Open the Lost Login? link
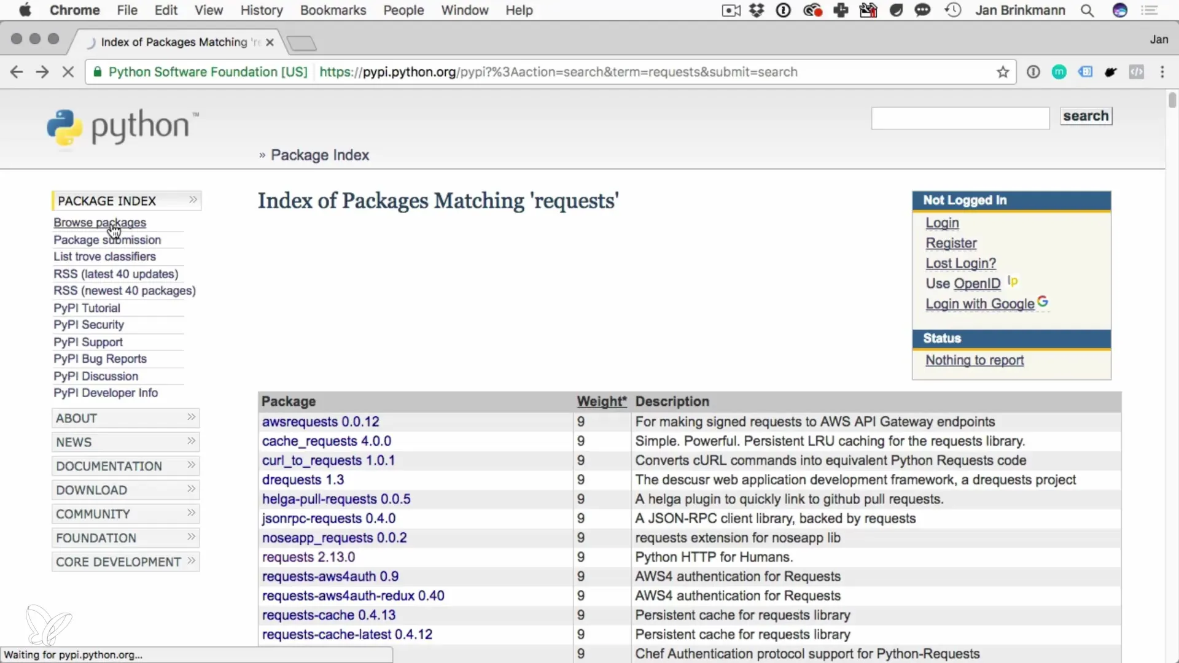The height and width of the screenshot is (663, 1179). click(x=960, y=263)
